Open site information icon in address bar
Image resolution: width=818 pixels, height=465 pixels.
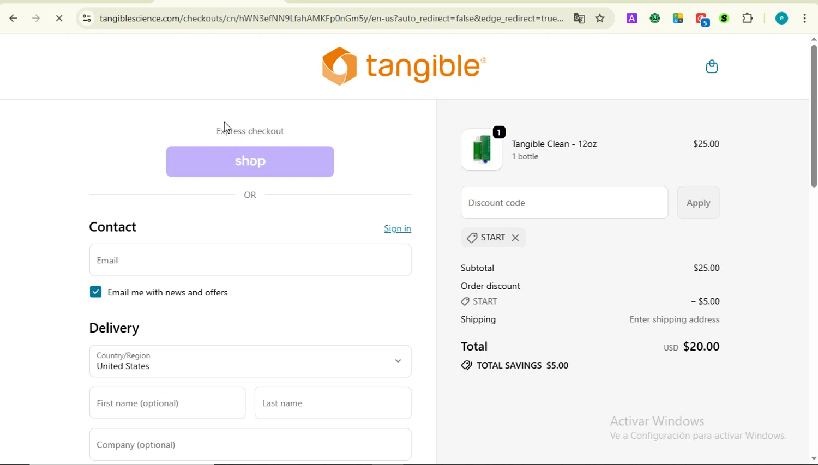click(x=87, y=19)
